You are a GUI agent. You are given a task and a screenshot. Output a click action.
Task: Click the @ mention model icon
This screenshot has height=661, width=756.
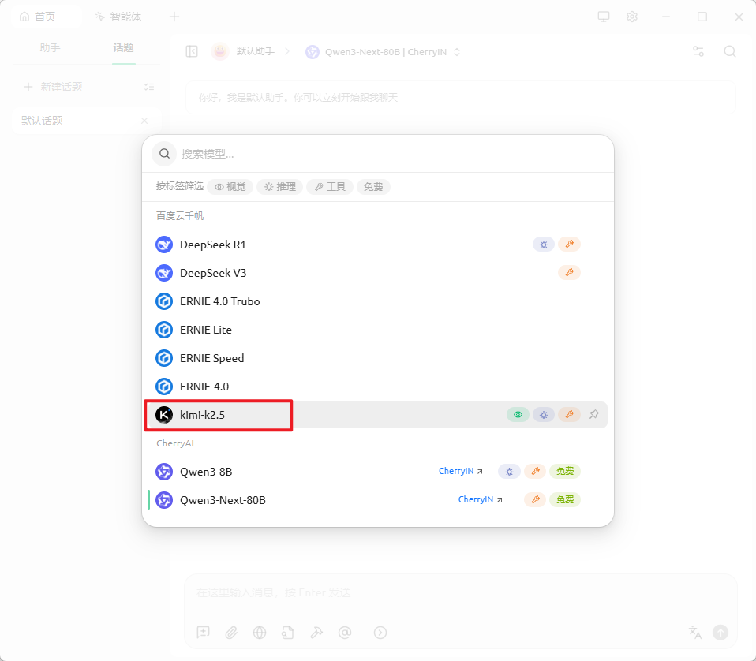tap(344, 632)
